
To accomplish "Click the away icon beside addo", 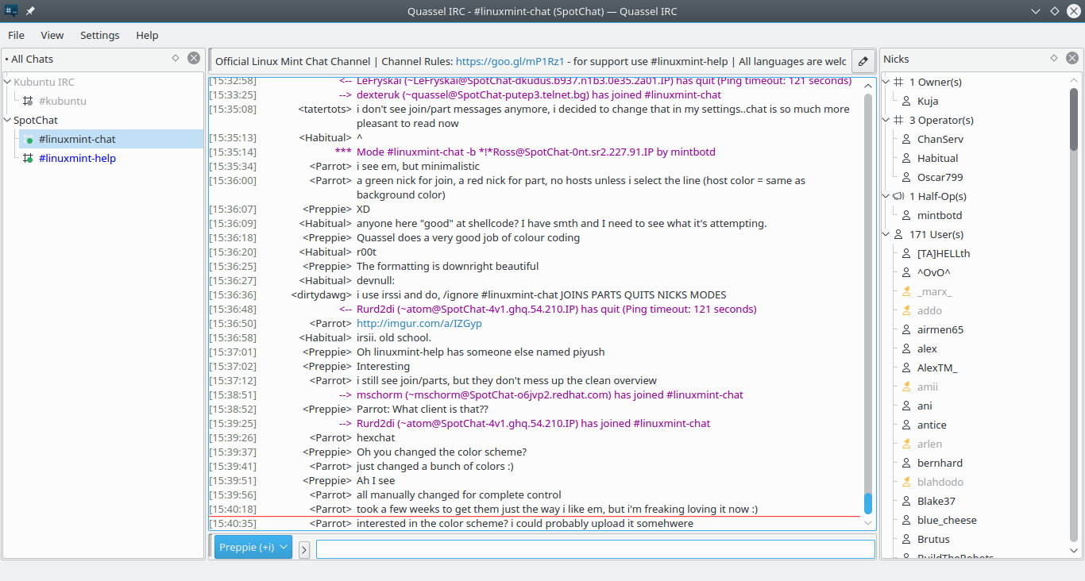I will coord(906,310).
